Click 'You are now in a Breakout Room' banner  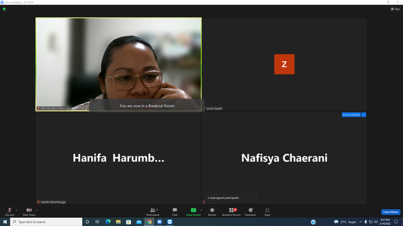click(147, 106)
